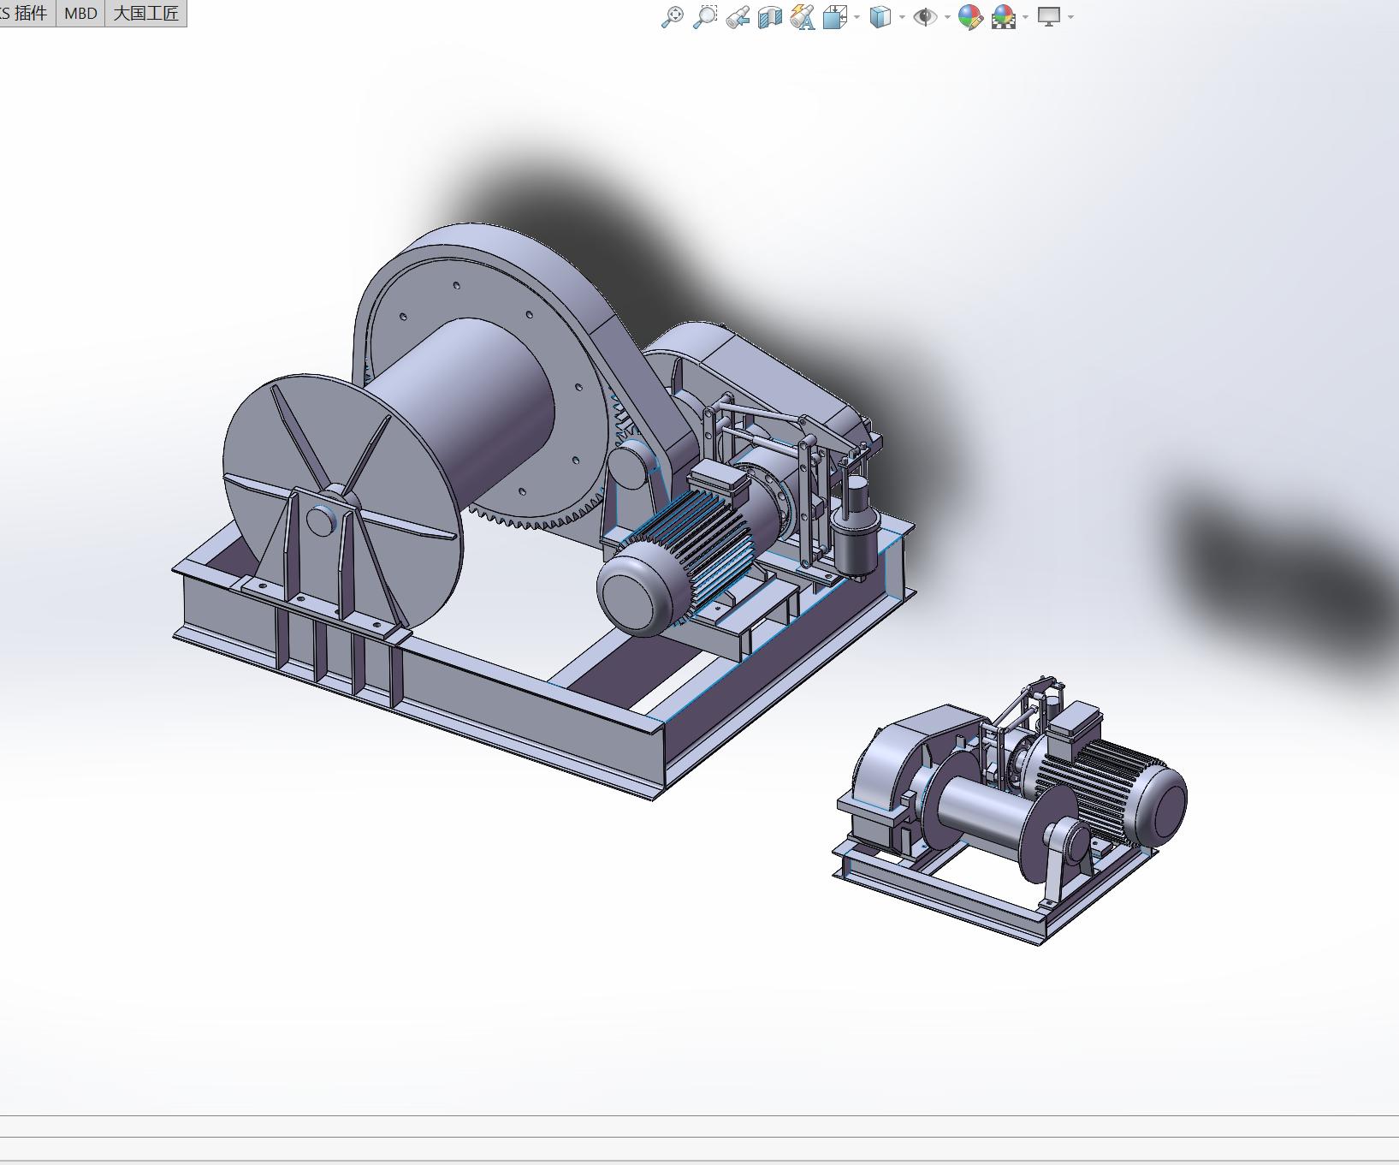Toggle the Hide/Show Items eye icon

click(925, 17)
